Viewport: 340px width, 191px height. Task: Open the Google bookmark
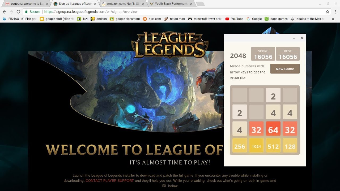(x=254, y=19)
